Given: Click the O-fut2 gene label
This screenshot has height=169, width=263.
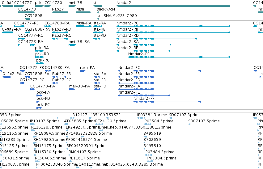Looking at the screenshot, I should 8,3.
